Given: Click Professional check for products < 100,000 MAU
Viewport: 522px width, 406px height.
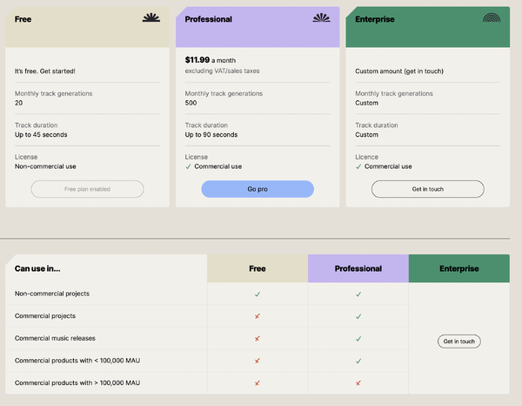Looking at the screenshot, I should [x=358, y=361].
